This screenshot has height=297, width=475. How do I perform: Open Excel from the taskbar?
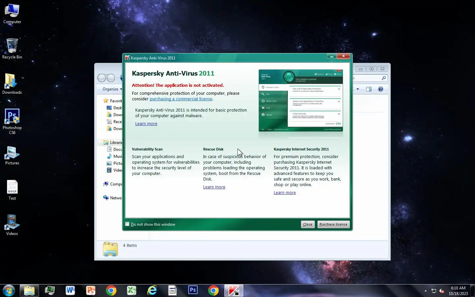[x=132, y=290]
